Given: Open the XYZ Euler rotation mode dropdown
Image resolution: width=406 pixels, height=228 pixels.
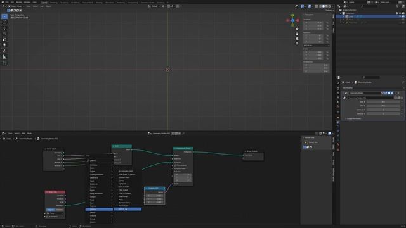Looking at the screenshot, I should click(316, 46).
